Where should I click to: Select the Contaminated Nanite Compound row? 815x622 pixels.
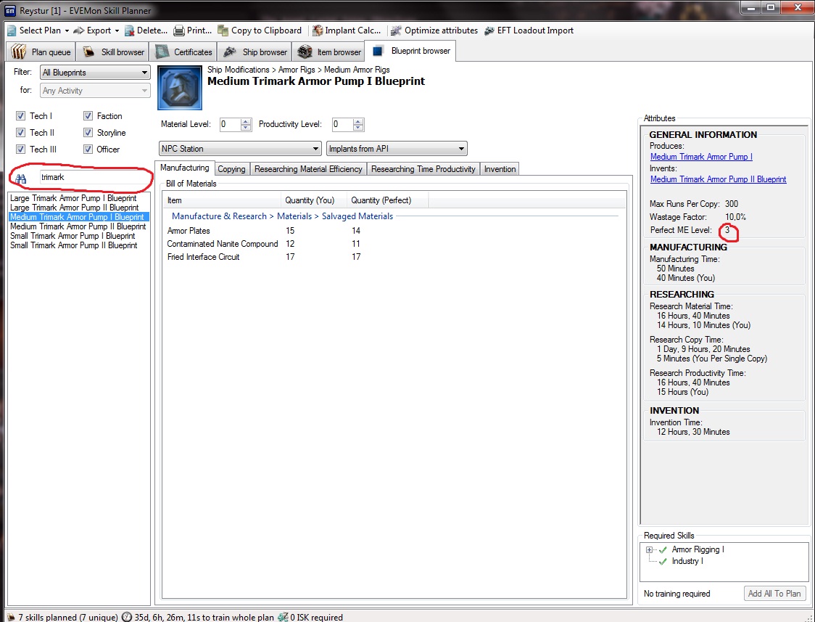394,244
